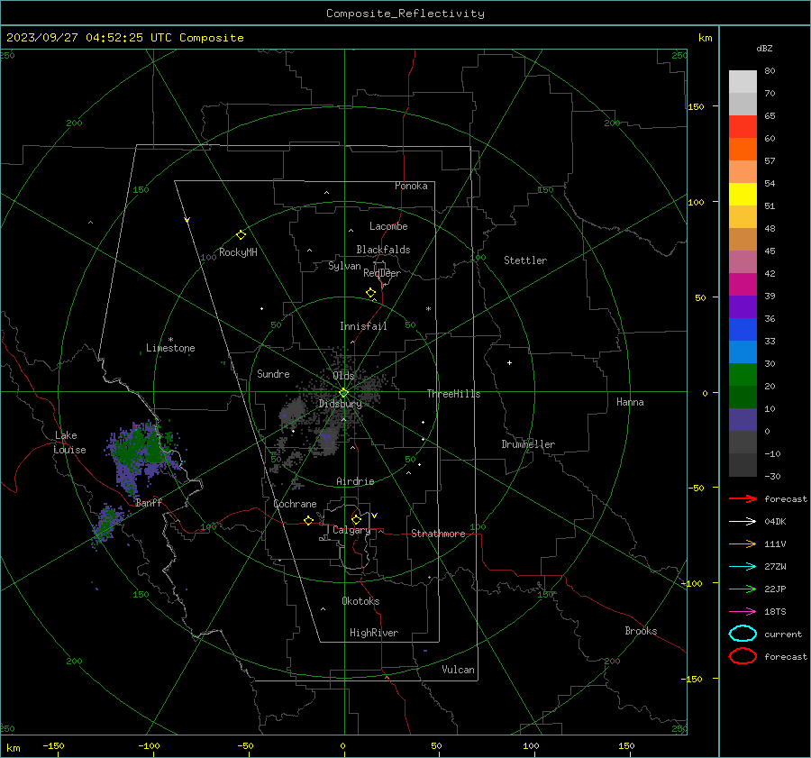Click the red forecast arrow in legend
This screenshot has height=758, width=811.
click(x=743, y=498)
